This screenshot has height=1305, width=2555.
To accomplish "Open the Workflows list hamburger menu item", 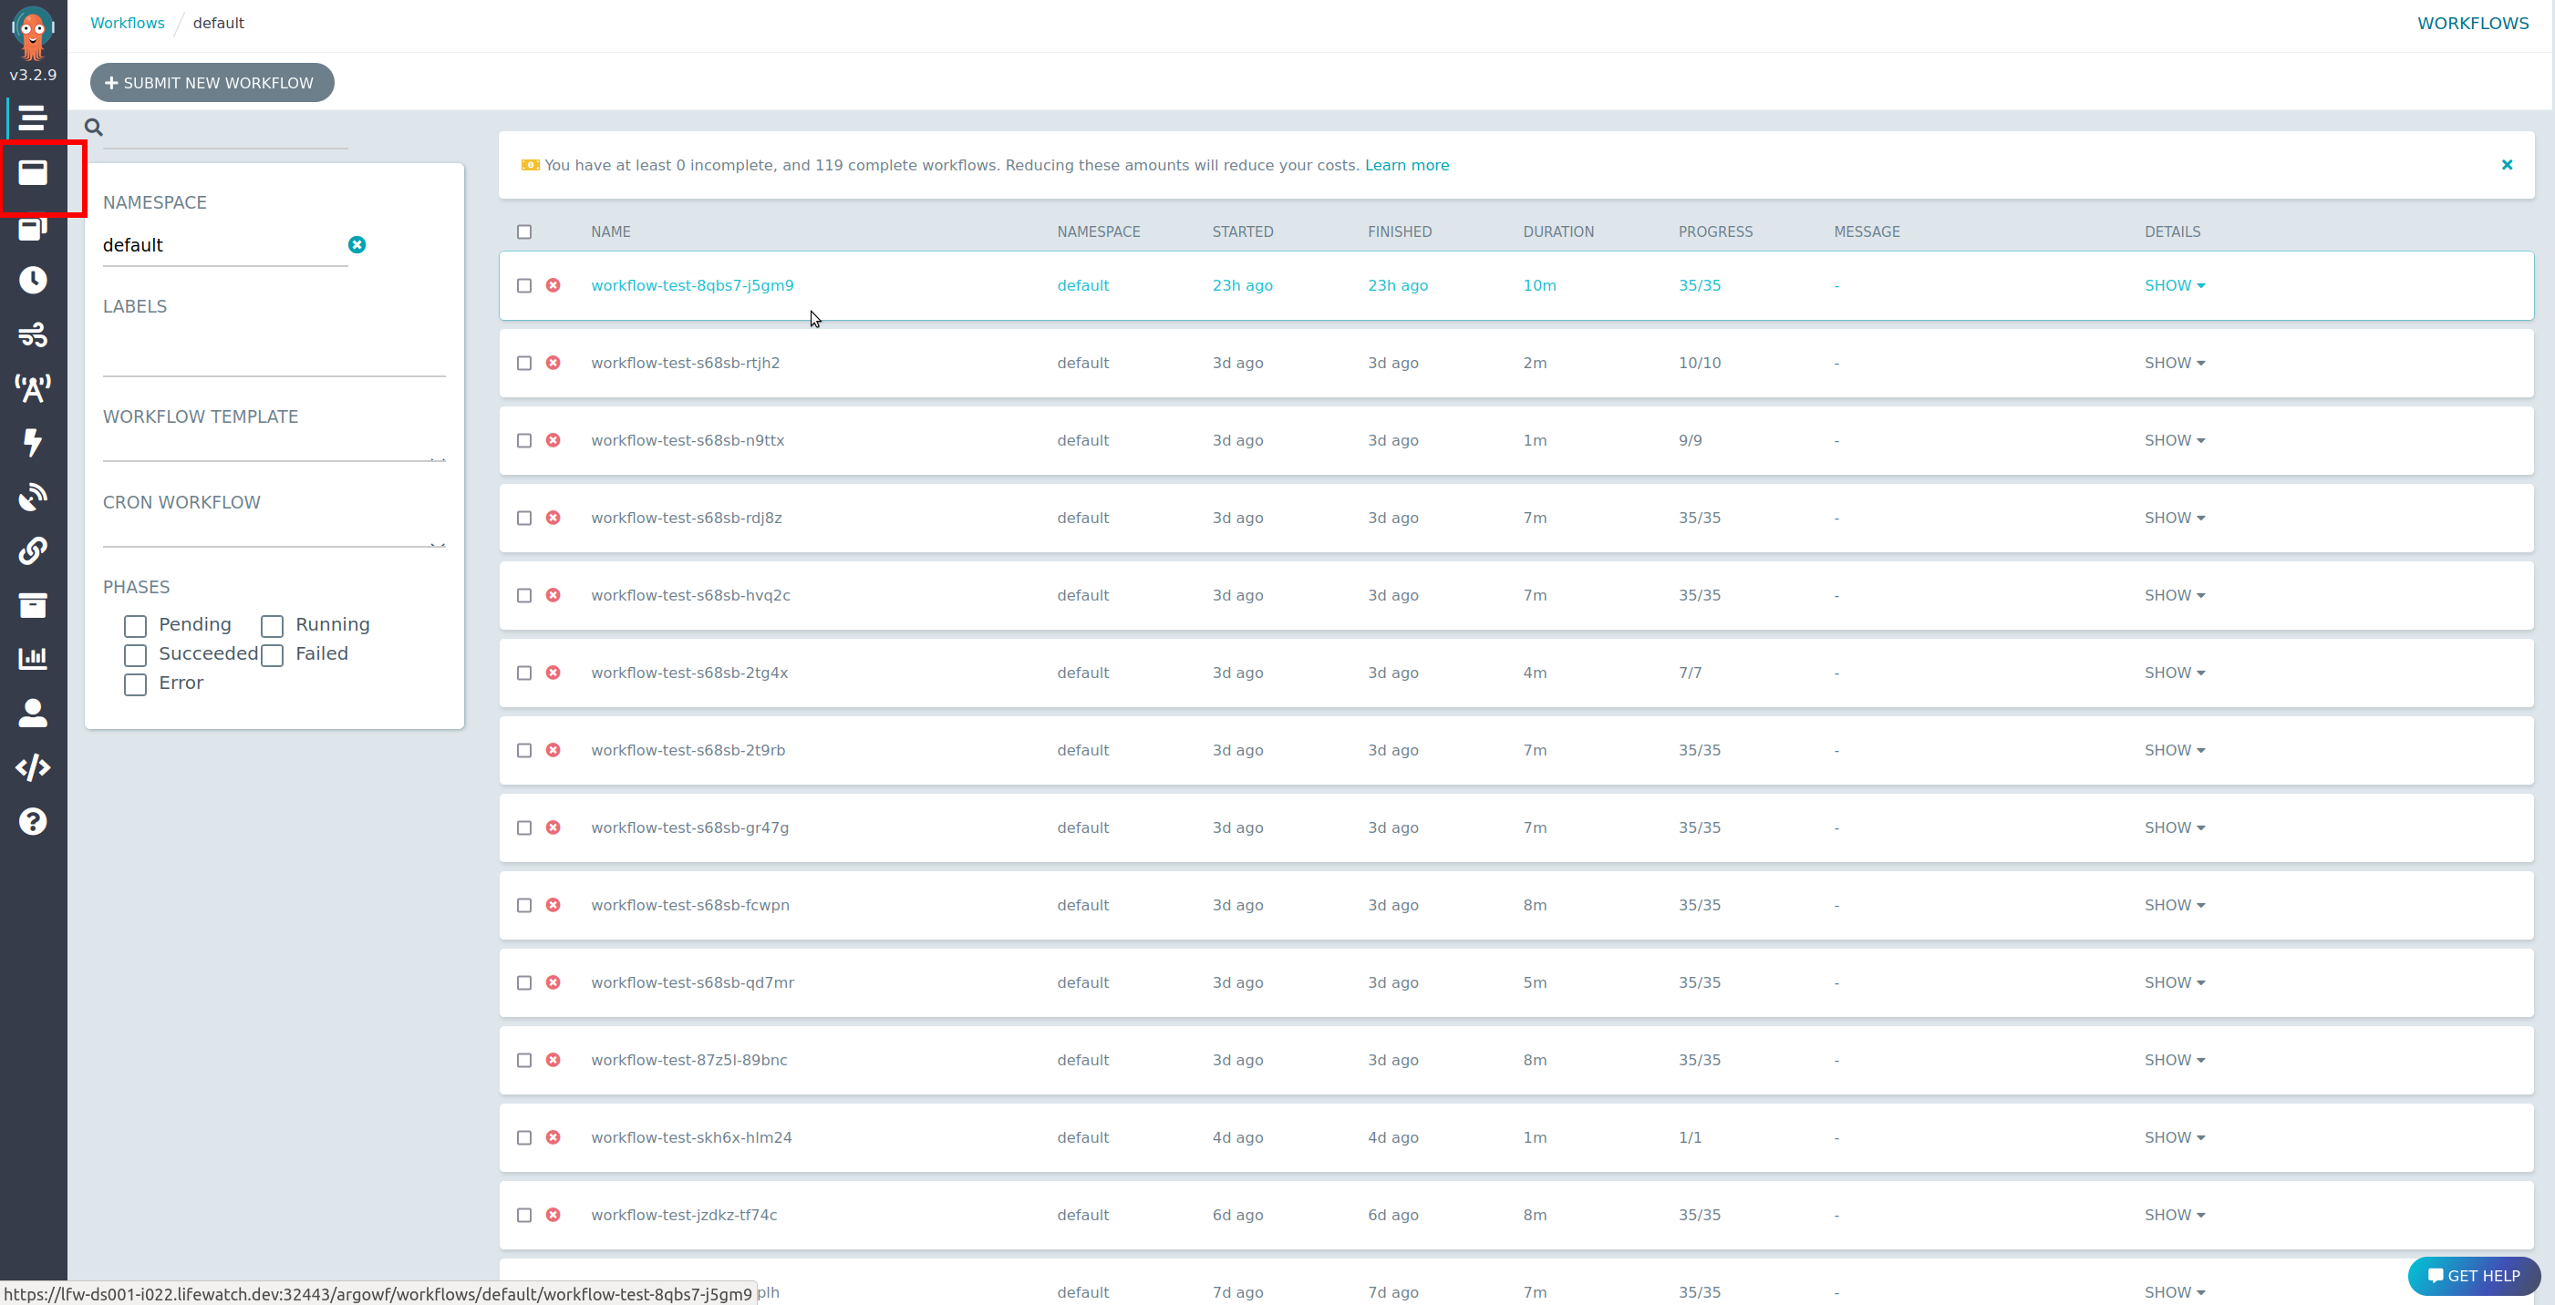I will [33, 118].
